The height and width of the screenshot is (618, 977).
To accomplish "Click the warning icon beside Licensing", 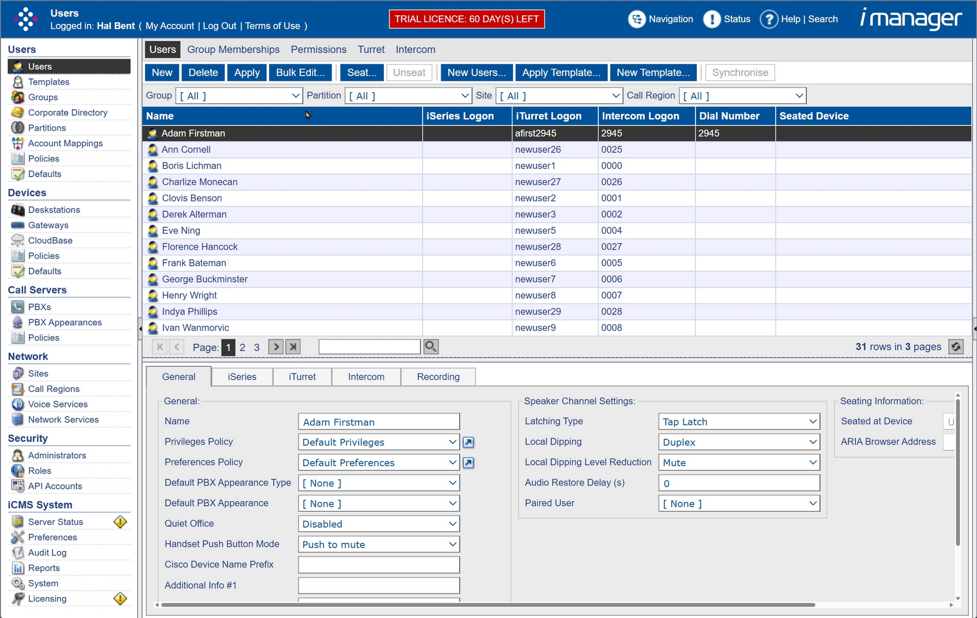I will coord(120,599).
